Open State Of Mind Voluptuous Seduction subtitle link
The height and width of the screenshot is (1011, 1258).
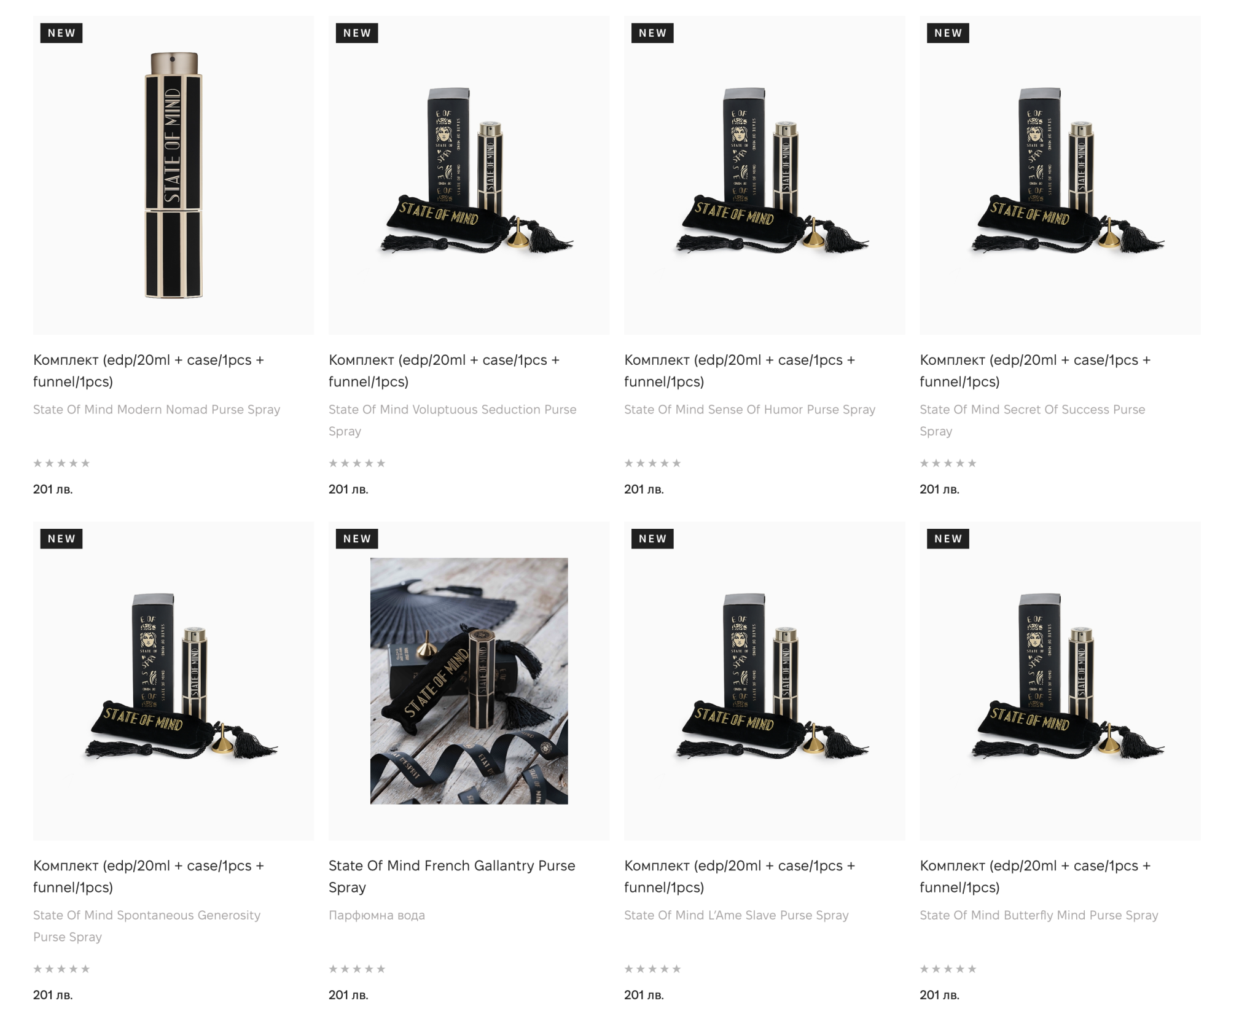point(452,420)
